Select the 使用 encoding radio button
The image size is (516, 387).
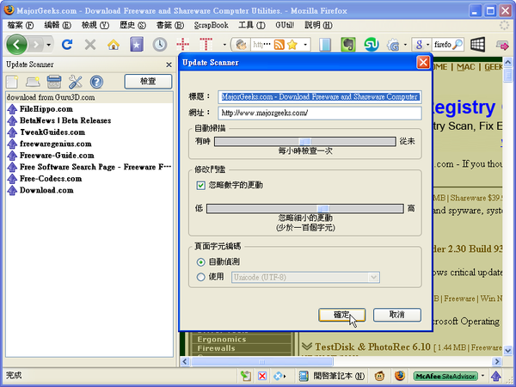[x=200, y=277]
